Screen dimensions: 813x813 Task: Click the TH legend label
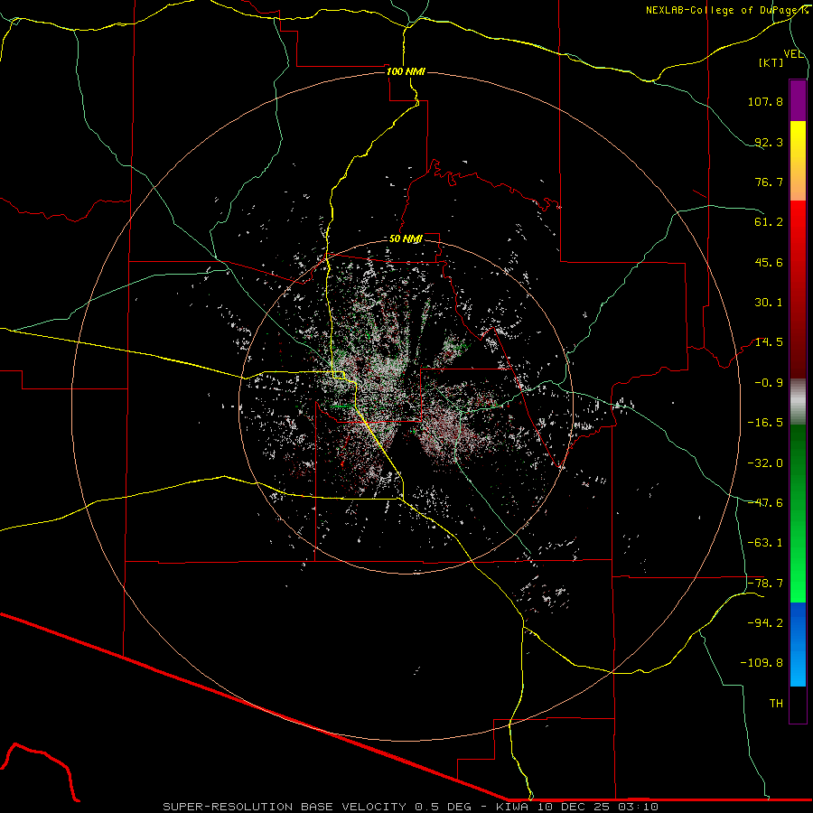pos(776,704)
